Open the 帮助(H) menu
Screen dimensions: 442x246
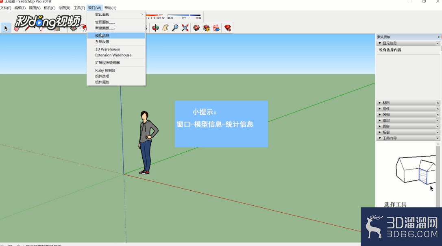110,8
